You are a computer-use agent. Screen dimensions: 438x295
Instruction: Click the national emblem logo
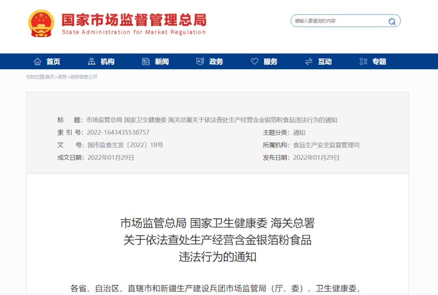click(41, 24)
